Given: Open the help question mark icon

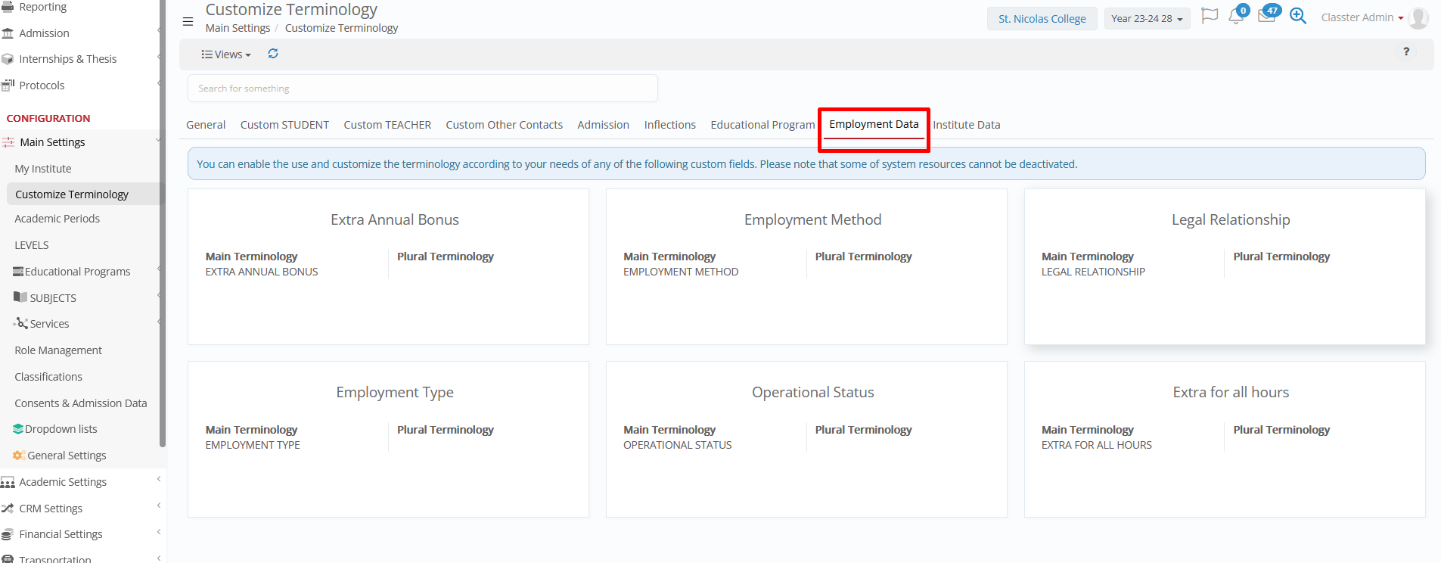Looking at the screenshot, I should point(1406,51).
